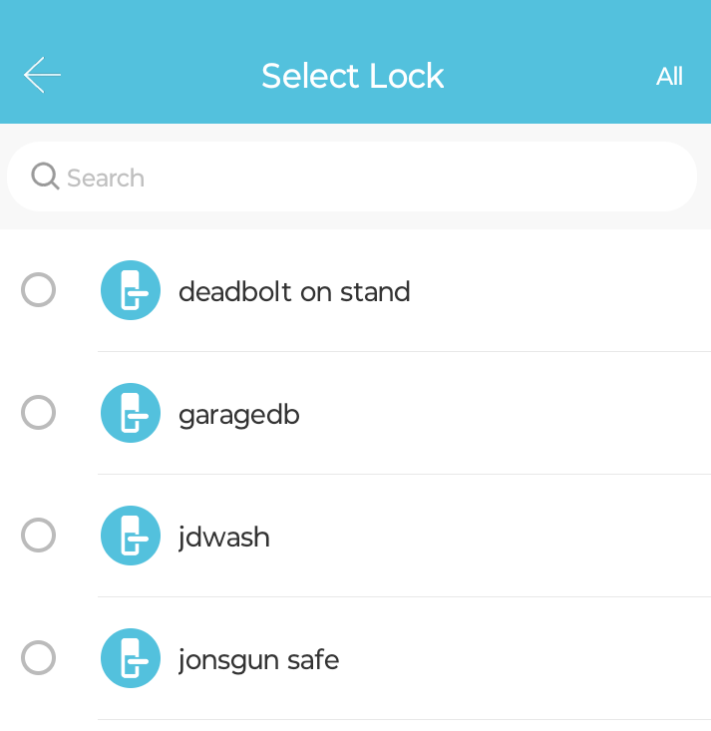Select the garagedb radio button
711x731 pixels.
(38, 412)
